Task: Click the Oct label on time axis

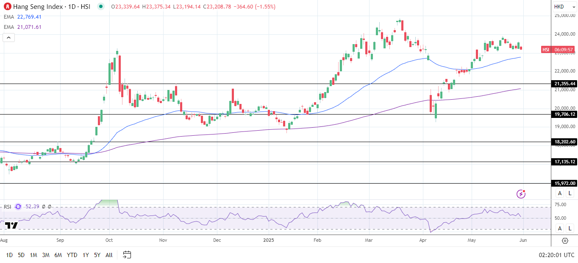Action: click(109, 240)
